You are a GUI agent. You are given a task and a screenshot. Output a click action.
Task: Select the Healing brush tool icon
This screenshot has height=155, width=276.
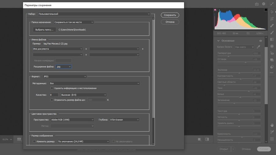tap(272, 26)
